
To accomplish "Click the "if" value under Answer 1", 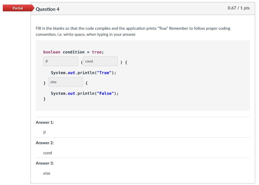I will click(x=45, y=132).
